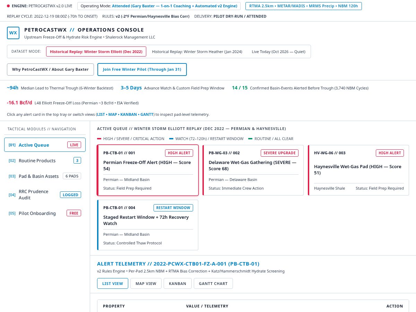Click 'Permian — Delaware Basin' text
Image resolution: width=416 pixels, height=312 pixels.
click(233, 180)
